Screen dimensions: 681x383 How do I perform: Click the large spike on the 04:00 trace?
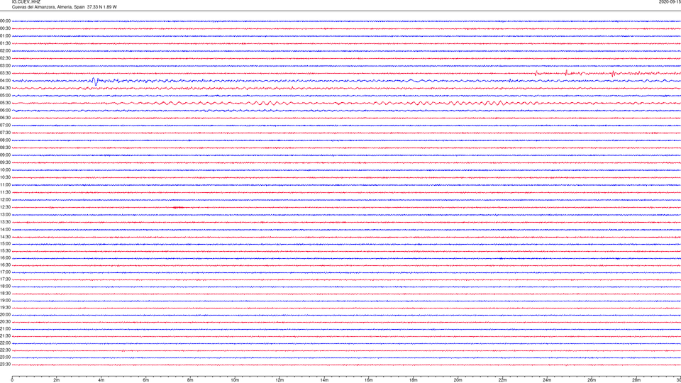(x=95, y=81)
